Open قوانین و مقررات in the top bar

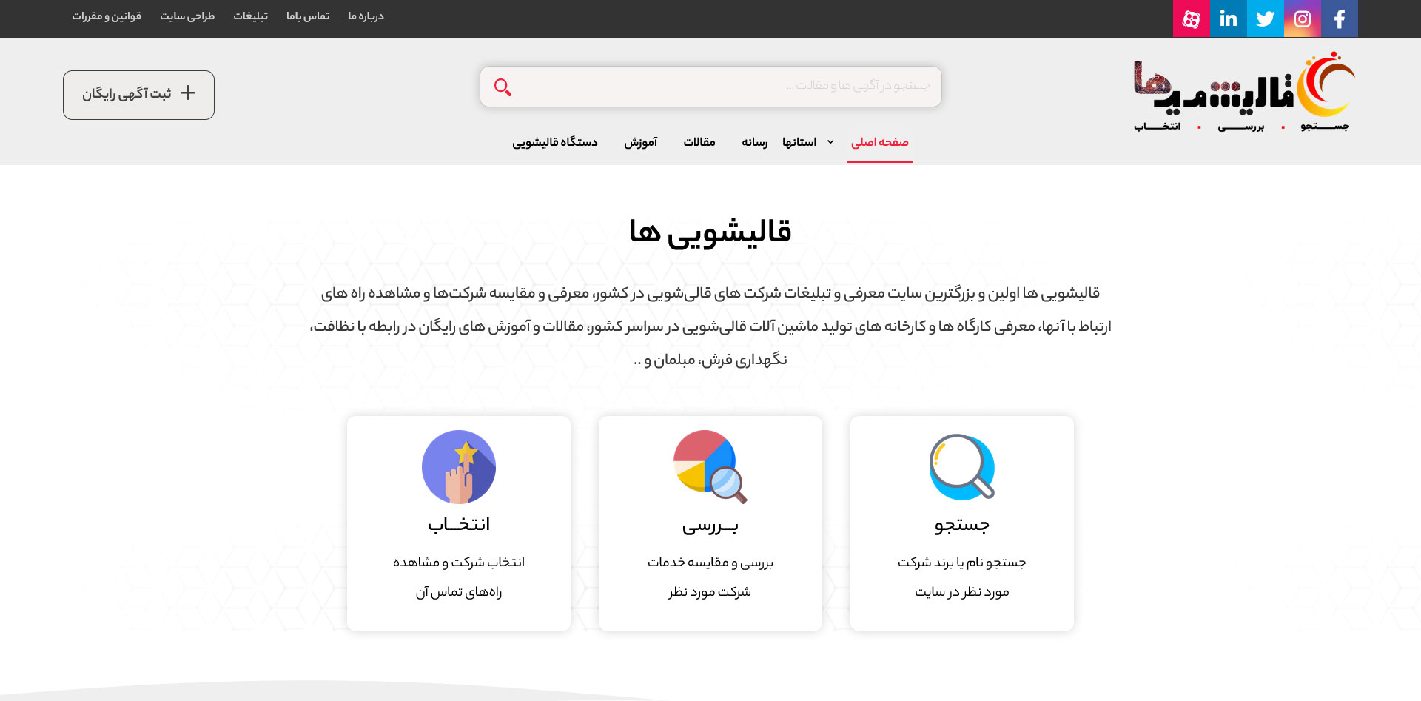pos(105,16)
